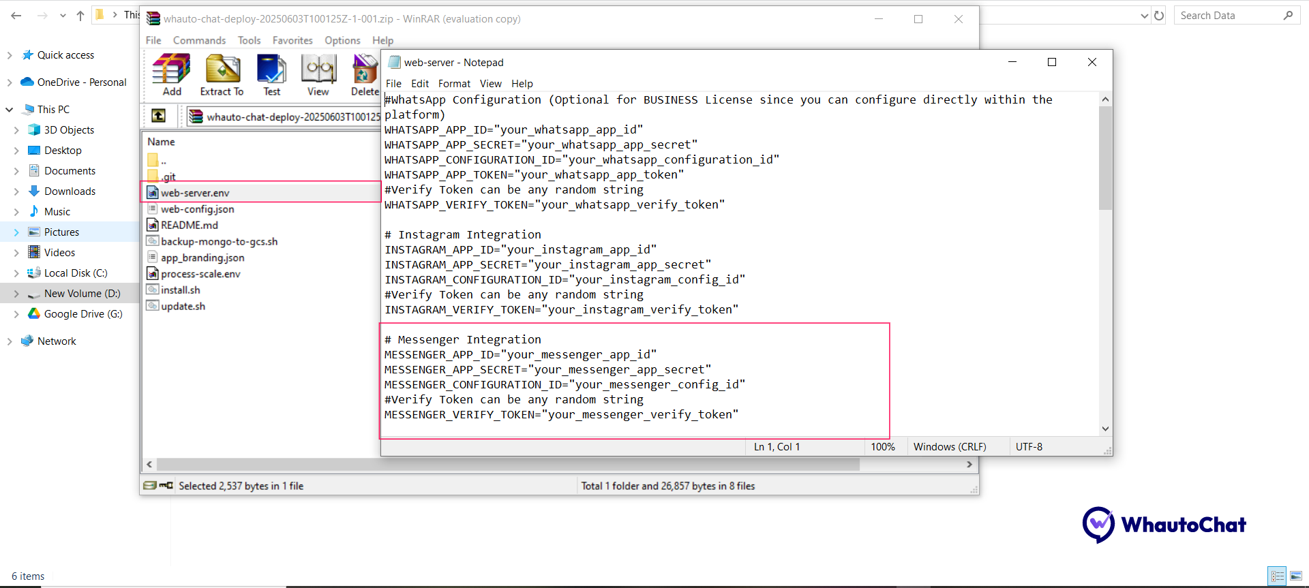Click the WinRAR title bar app icon
1309x588 pixels.
pos(153,18)
